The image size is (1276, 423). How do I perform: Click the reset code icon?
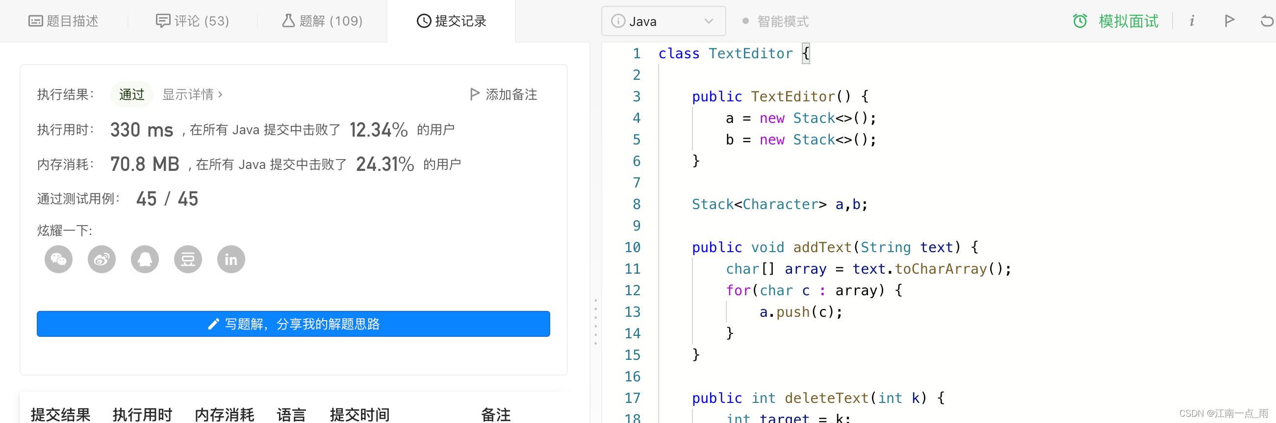[1267, 21]
